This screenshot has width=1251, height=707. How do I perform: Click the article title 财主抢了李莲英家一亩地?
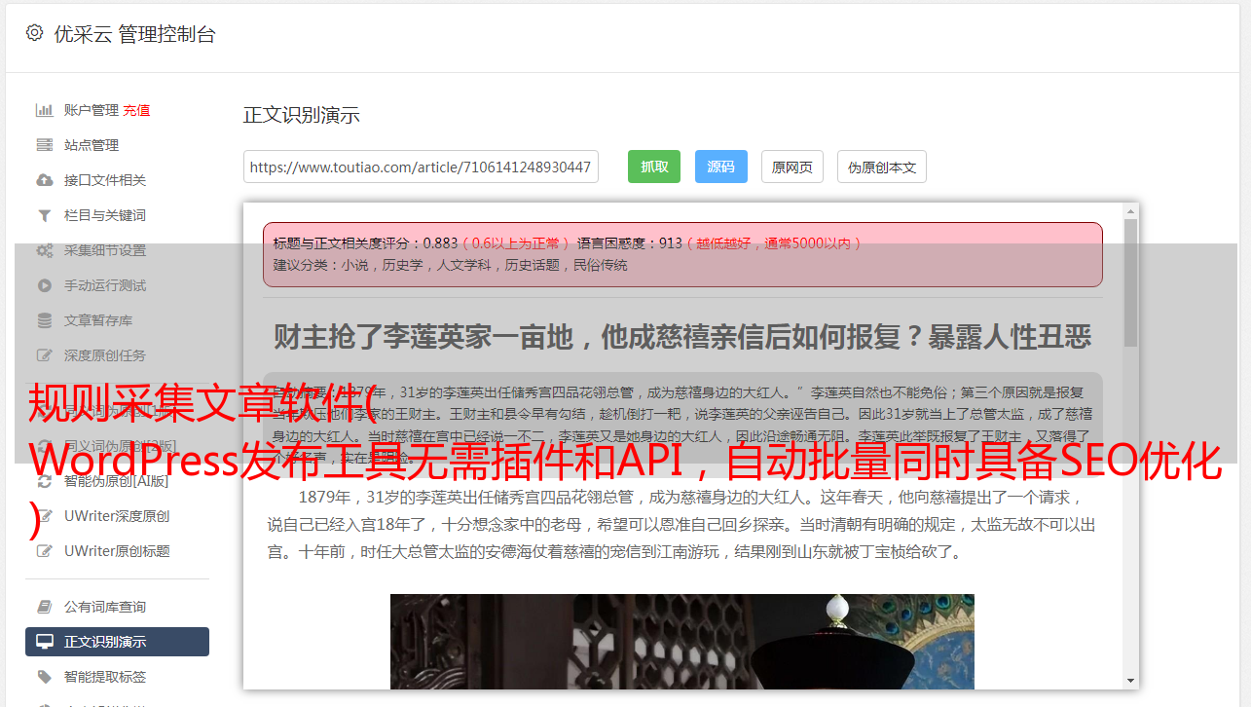coord(682,337)
